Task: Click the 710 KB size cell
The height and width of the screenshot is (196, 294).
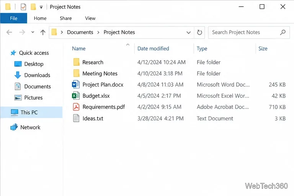Action: (x=277, y=107)
